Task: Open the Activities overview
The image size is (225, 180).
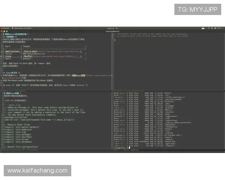Action: click(5, 28)
